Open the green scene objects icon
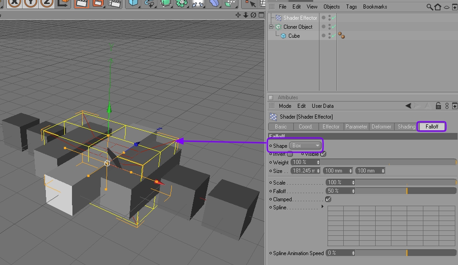Screen dimensions: 458x265 pos(230,3)
